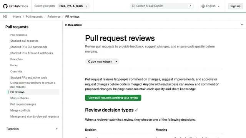246x138 pixels.
Task: Click the Meaning table column header
Action: click(x=161, y=130)
